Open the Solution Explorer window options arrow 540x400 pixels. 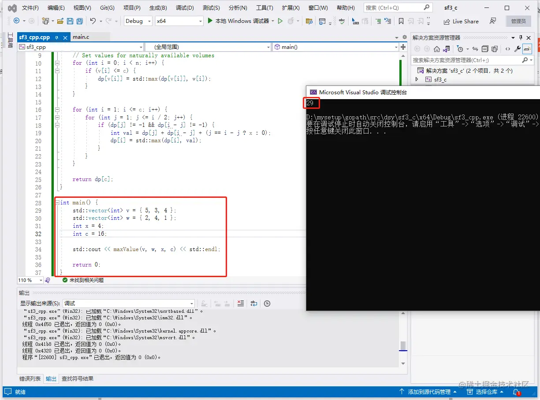[x=513, y=37]
